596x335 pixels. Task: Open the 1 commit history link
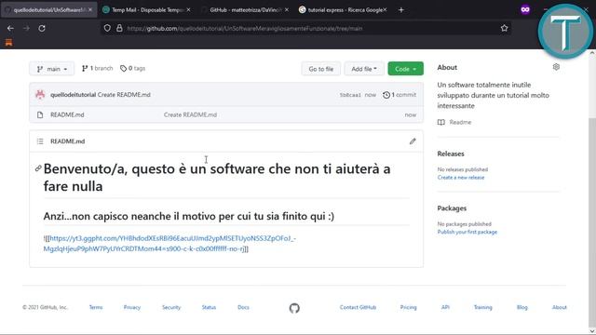coord(400,95)
